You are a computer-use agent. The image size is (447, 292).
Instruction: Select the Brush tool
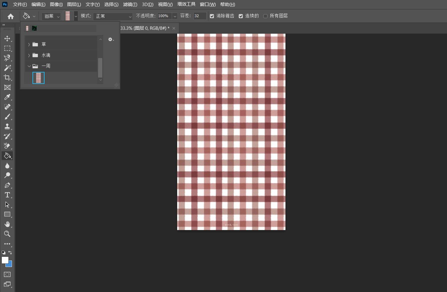7,117
